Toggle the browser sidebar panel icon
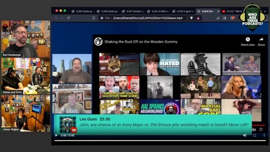270x152 pixels. coord(224,18)
